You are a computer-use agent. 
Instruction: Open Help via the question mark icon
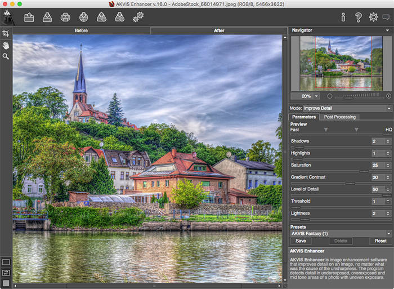358,17
